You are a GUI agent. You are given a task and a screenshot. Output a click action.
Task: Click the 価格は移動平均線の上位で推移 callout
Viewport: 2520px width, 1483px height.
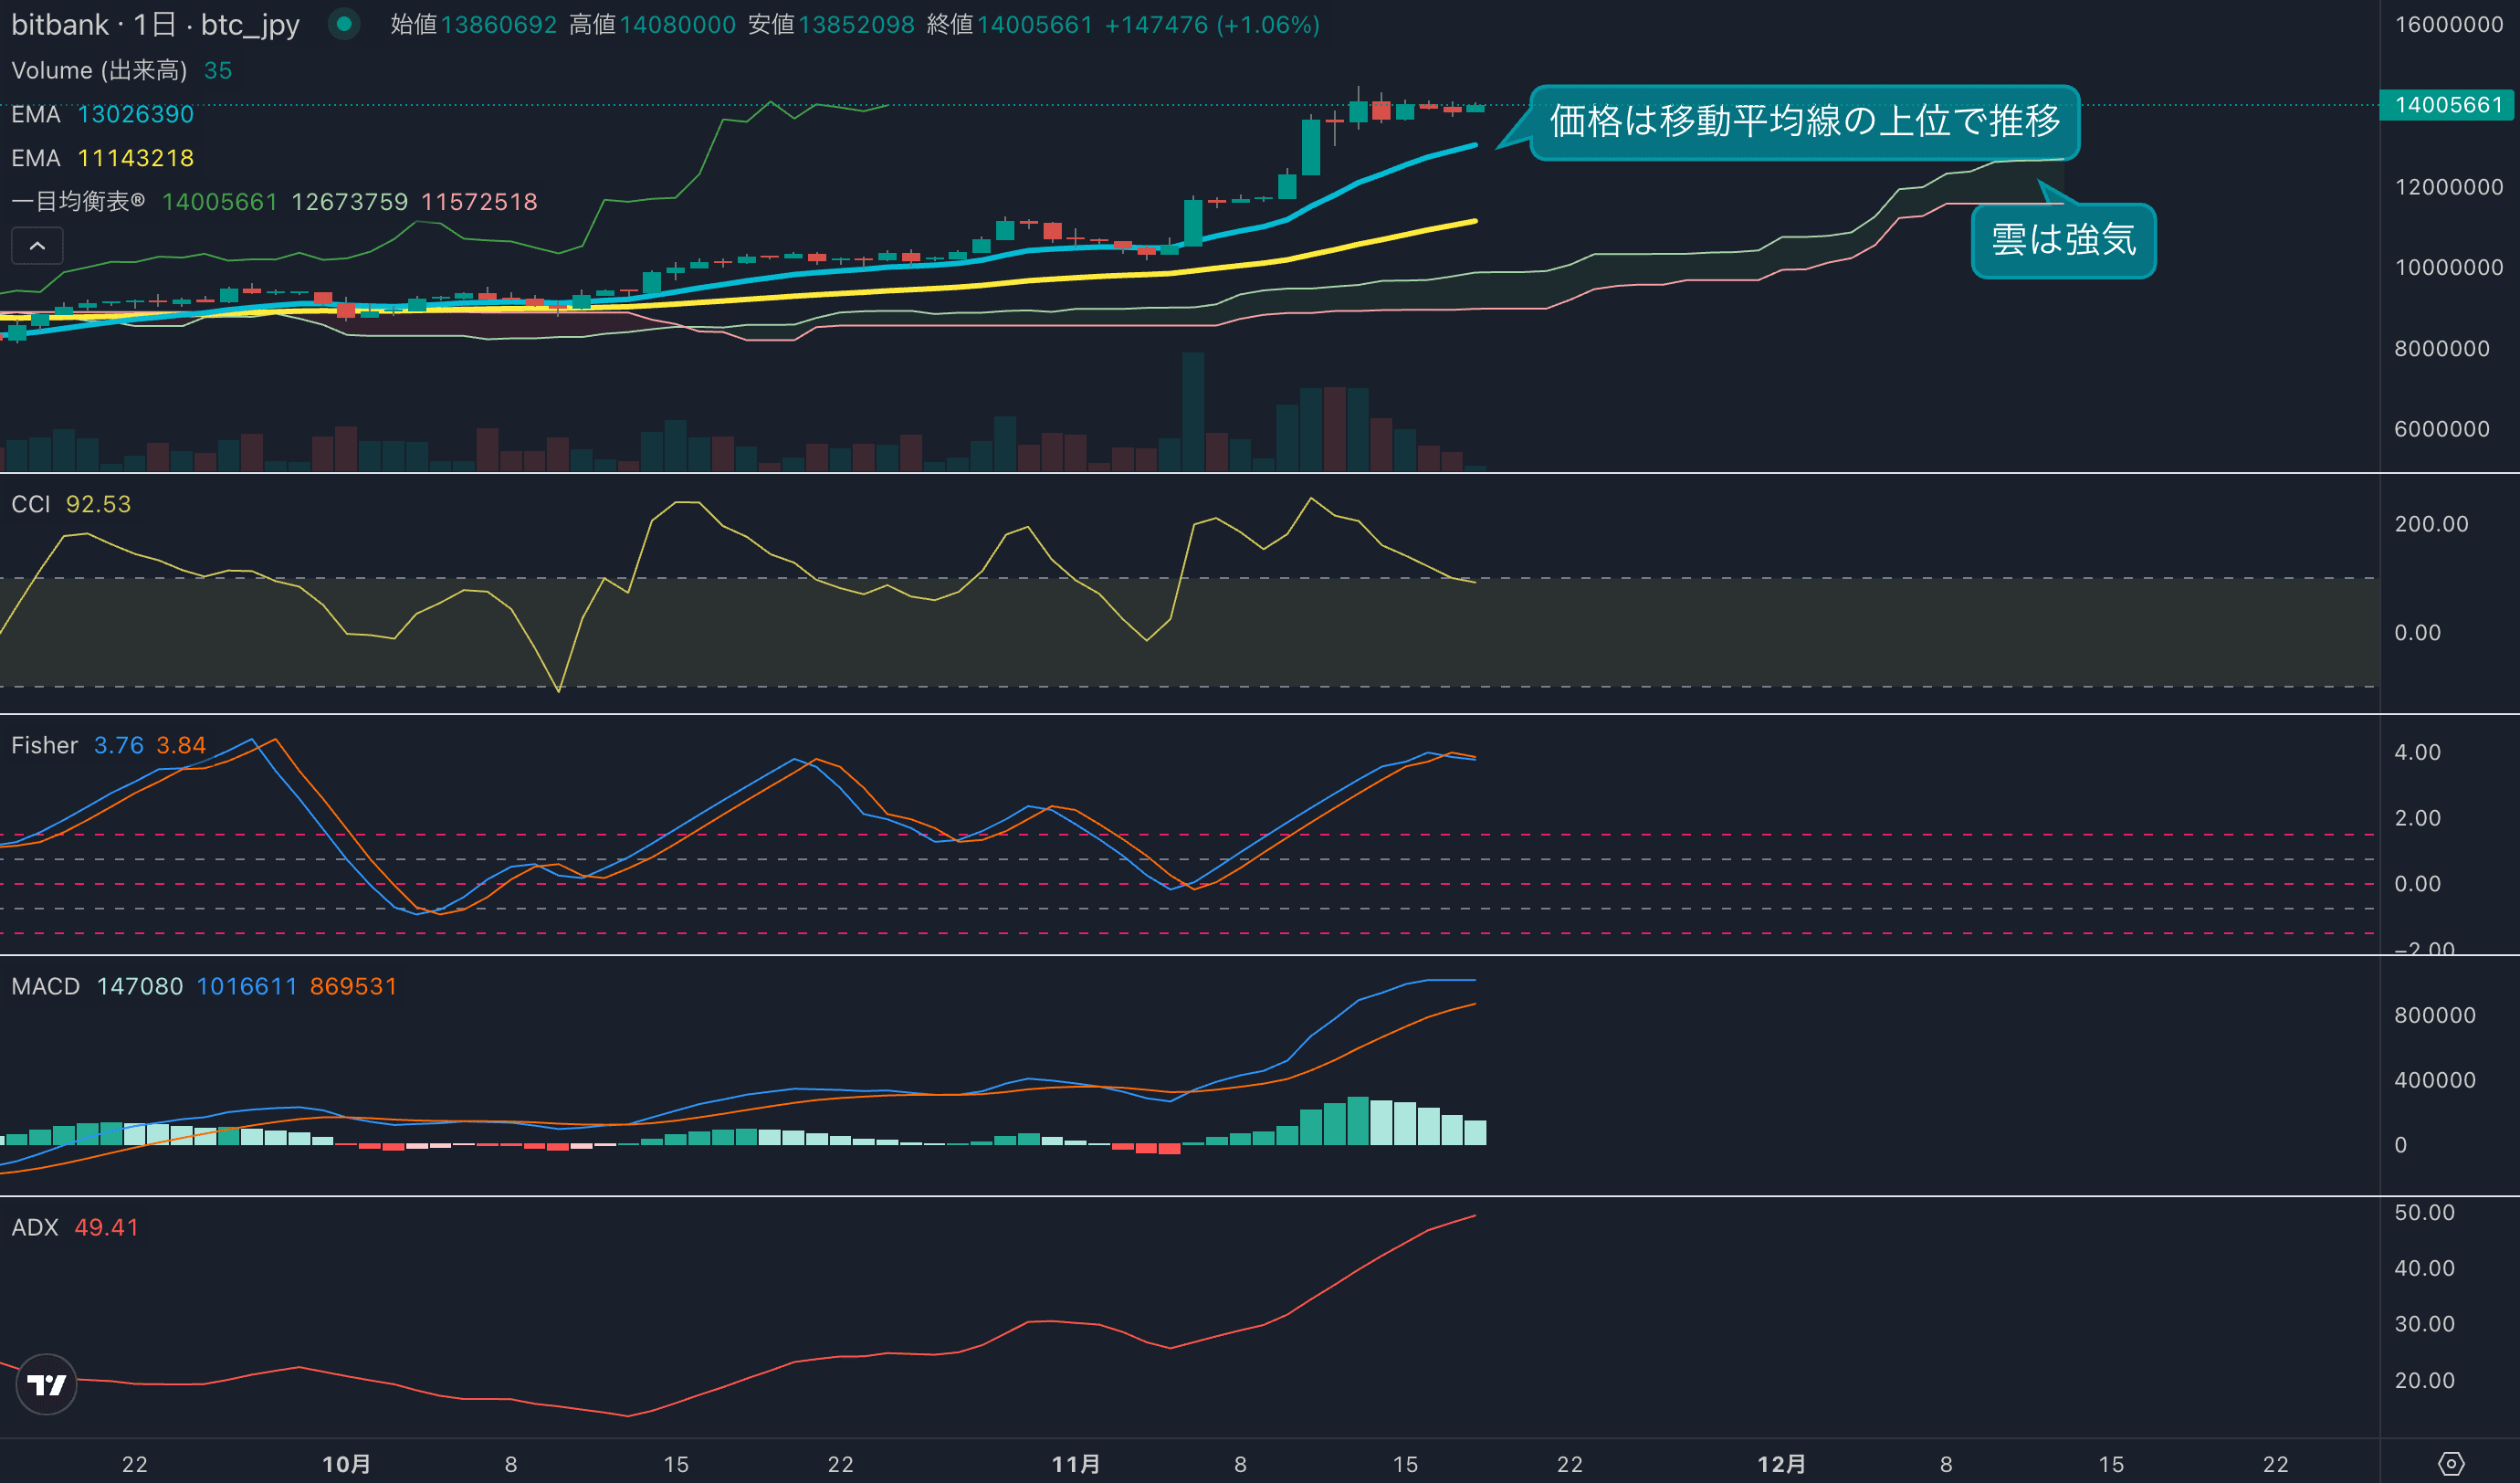[x=1804, y=121]
